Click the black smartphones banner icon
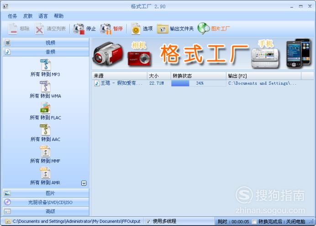The height and width of the screenshot is (226, 316). 298,53
